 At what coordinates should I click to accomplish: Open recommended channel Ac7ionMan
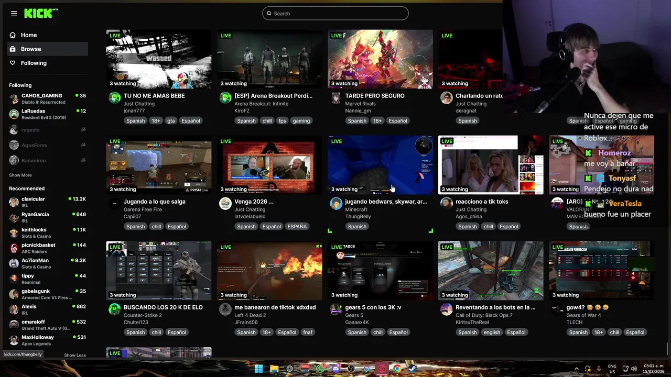(x=48, y=263)
